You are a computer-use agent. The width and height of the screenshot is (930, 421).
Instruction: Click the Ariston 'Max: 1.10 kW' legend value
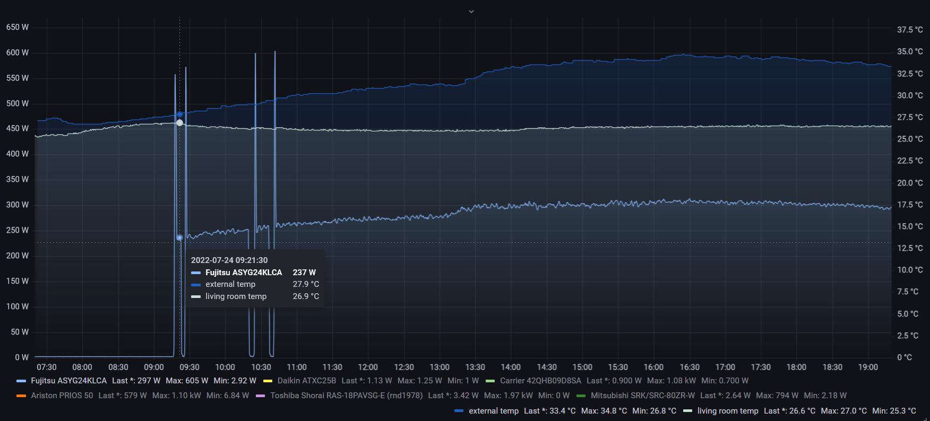tap(176, 396)
